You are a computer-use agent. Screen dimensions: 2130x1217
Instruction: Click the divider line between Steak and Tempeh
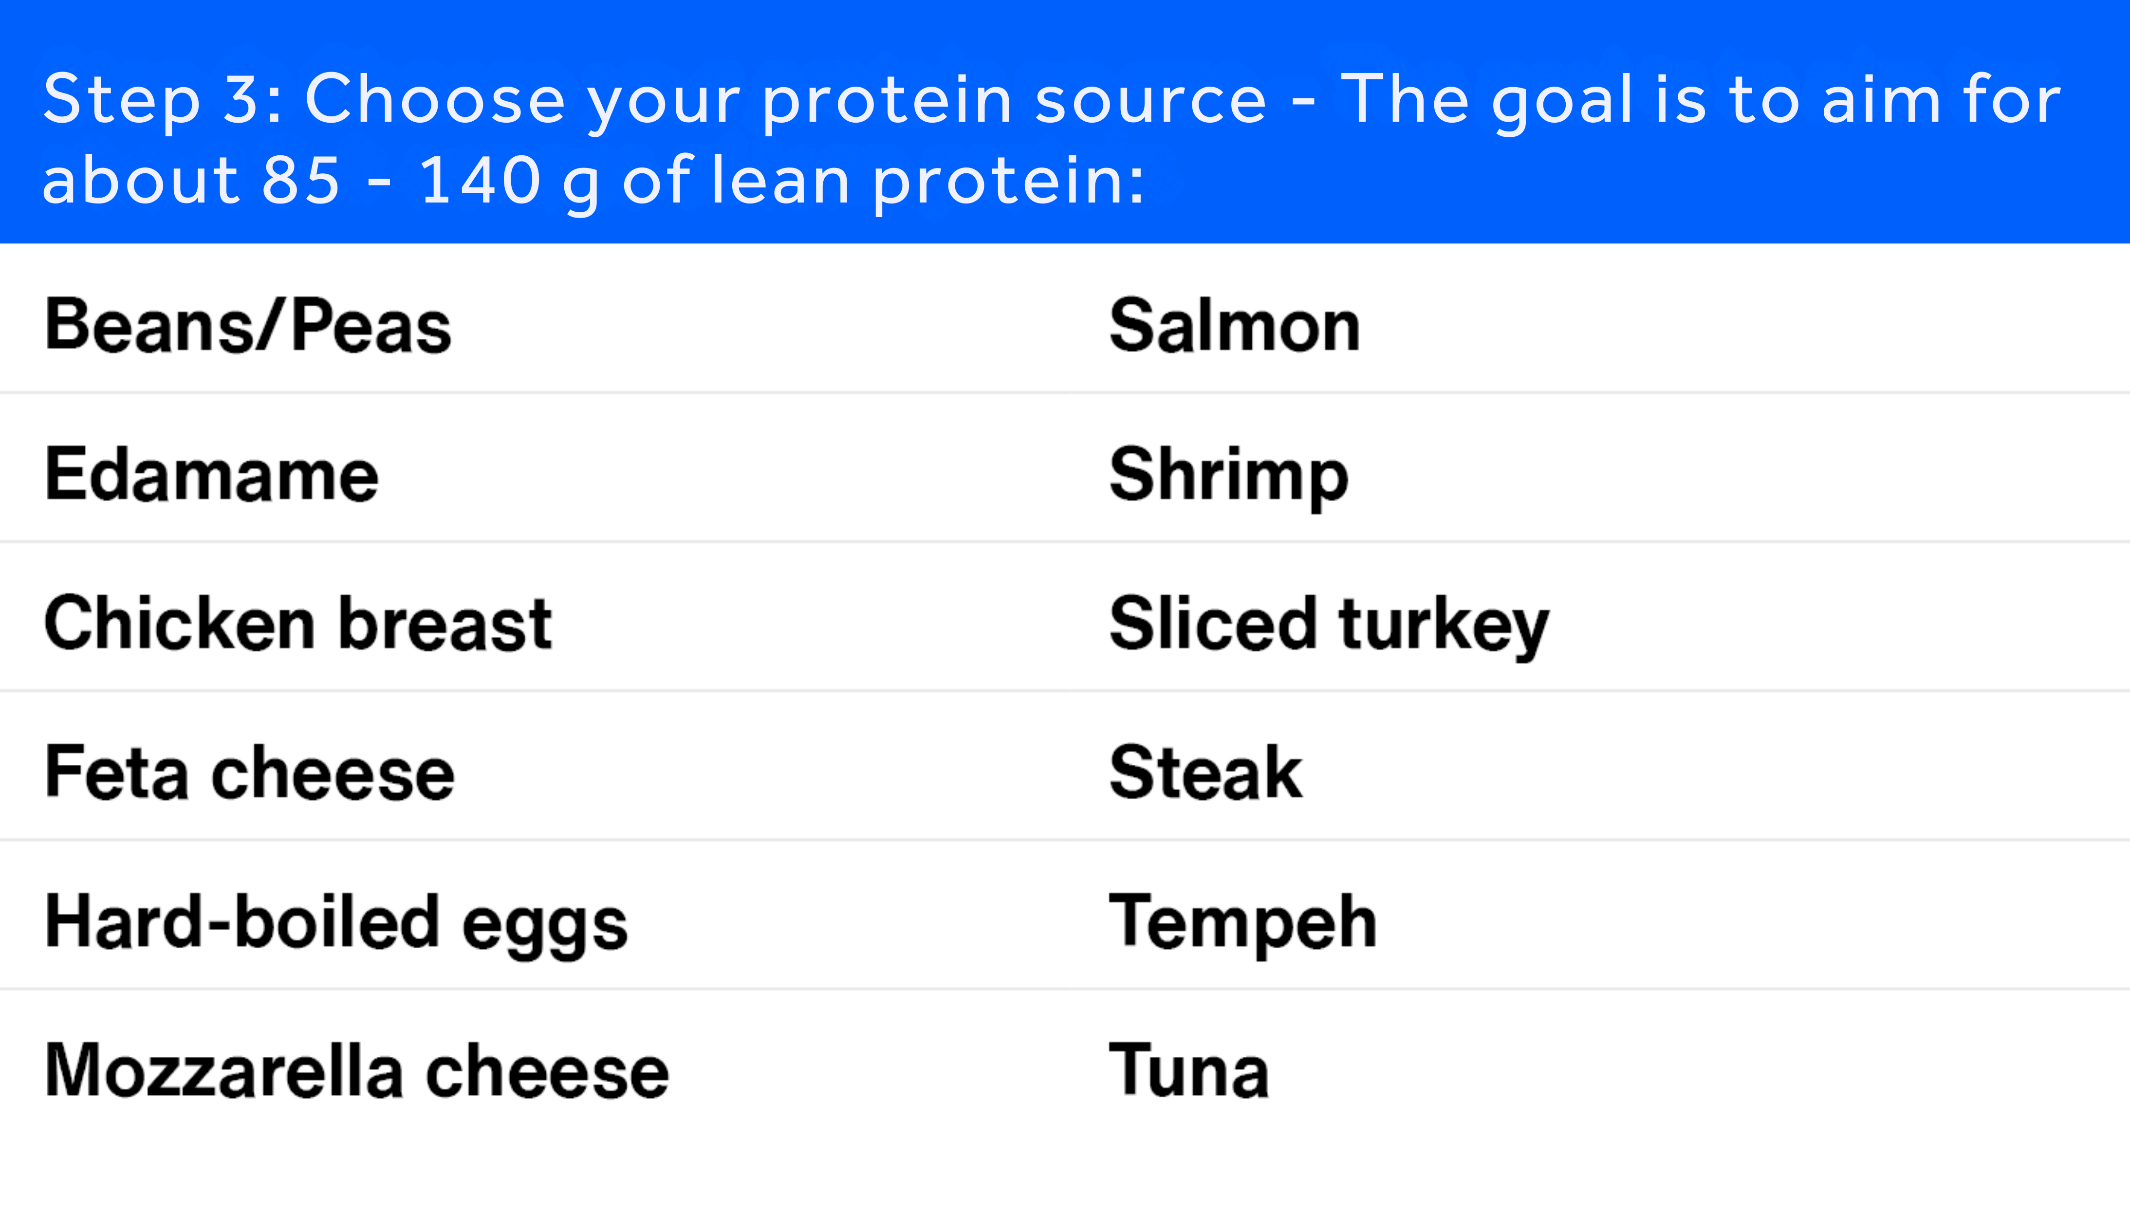tap(1065, 840)
